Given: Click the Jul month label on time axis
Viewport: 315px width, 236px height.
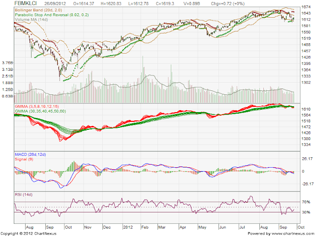Looking at the screenshot, I should tap(242, 227).
